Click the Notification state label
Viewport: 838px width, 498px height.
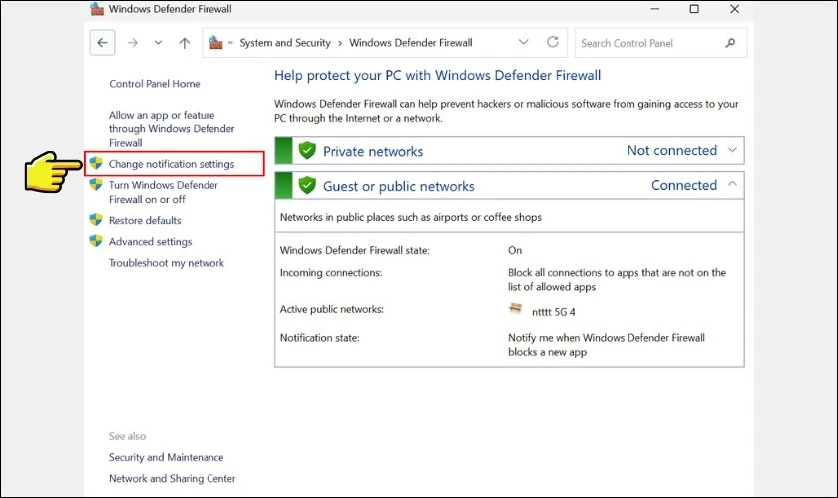click(x=319, y=338)
